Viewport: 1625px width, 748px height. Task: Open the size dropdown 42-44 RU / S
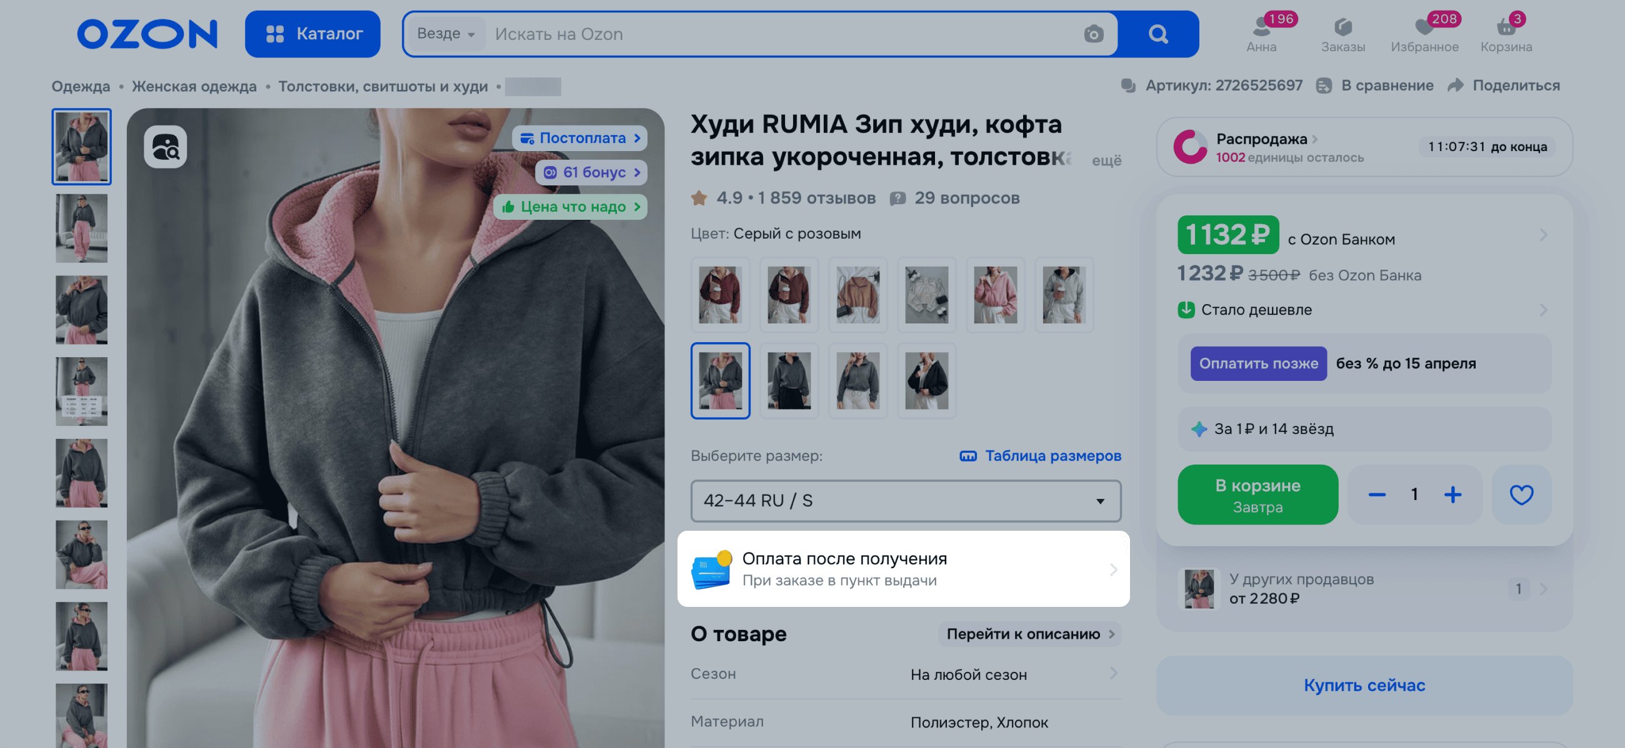click(905, 501)
